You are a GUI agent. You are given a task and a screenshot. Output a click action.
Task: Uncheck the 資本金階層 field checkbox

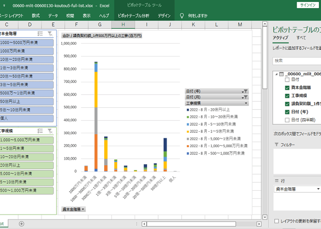(x=287, y=88)
